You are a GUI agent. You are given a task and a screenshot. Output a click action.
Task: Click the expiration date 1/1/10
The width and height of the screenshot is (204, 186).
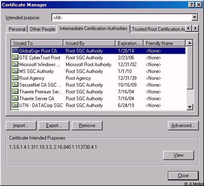pos(125,71)
